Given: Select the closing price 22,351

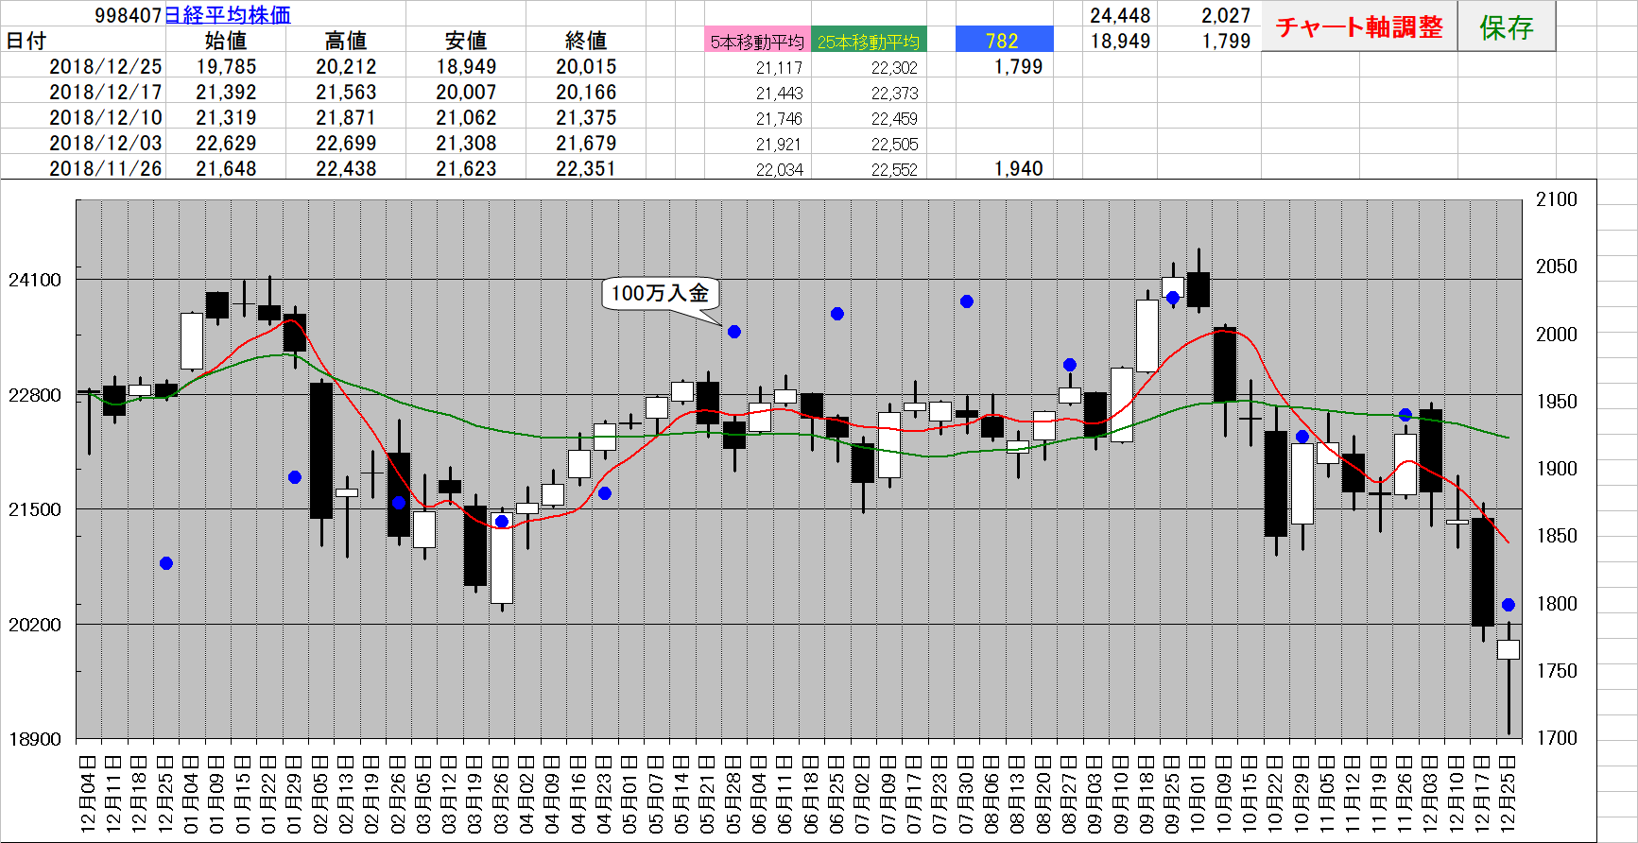Looking at the screenshot, I should coord(586,168).
